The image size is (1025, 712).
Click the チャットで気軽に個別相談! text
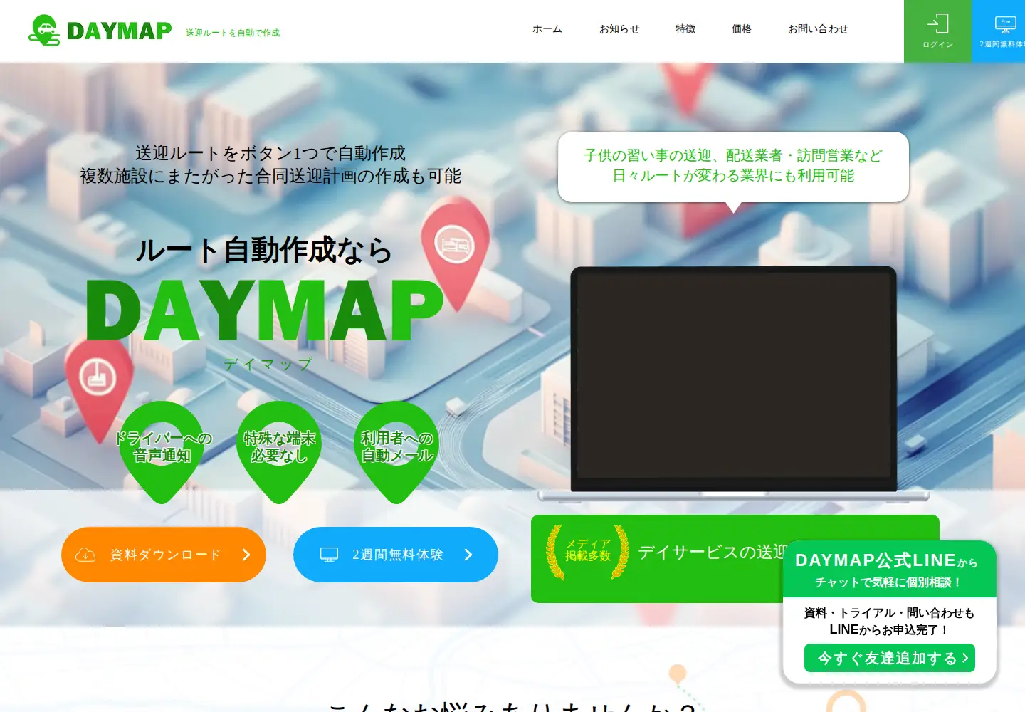pyautogui.click(x=890, y=582)
